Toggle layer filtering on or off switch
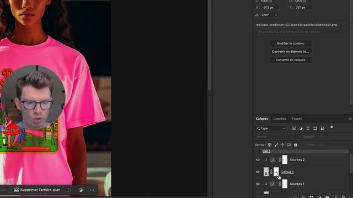353x198 pixels. [x=331, y=128]
